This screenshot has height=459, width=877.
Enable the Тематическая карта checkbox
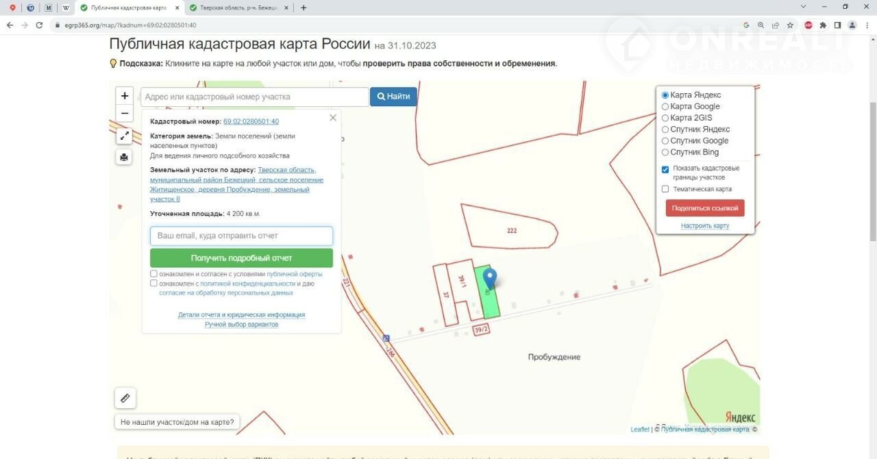665,189
